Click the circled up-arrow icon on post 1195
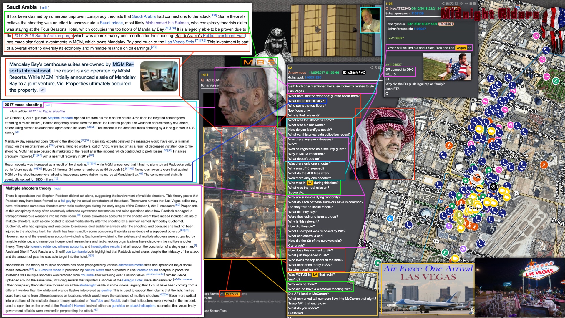 [x=474, y=4]
